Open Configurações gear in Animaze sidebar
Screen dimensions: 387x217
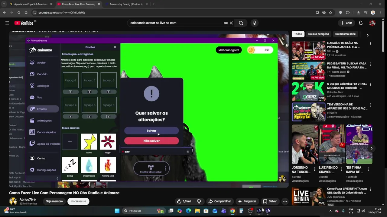[32, 170]
